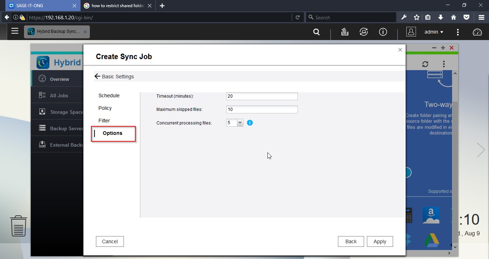Open the background tasks stack icon
Viewport: 489px width, 259px height.
345,32
